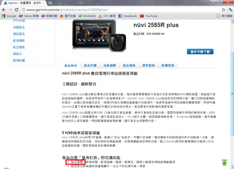The width and height of the screenshot is (234, 169).
Task: Click the green back-to-top arrow icon
Action: point(224,162)
